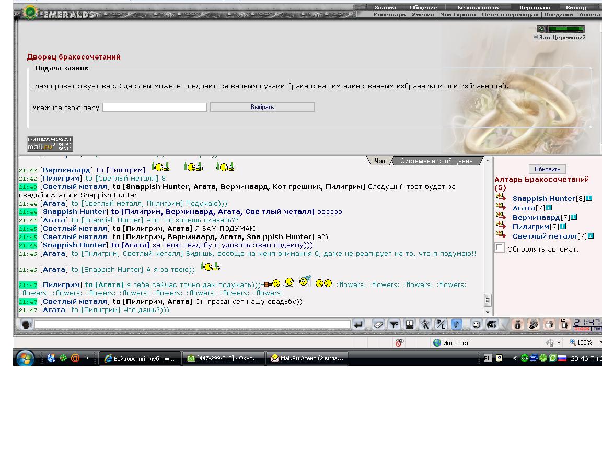Click the green progress bar at top right
Viewport: 602px width, 451px height.
tap(566, 29)
